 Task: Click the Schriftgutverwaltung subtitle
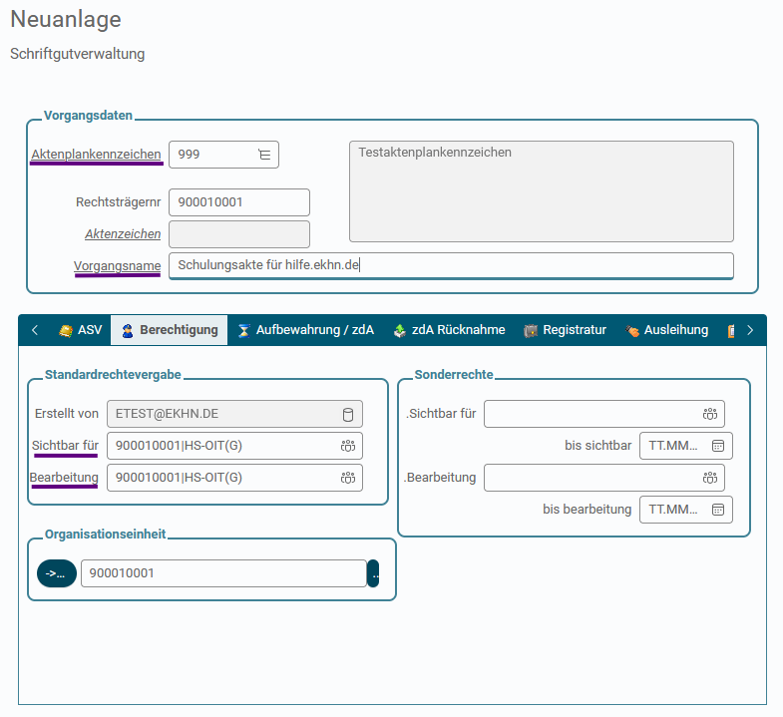[78, 54]
